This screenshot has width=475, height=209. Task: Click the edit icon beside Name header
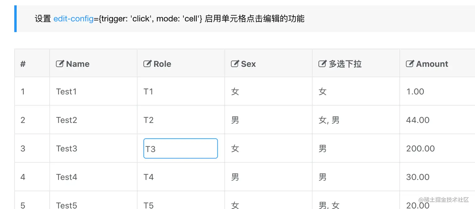tap(60, 64)
